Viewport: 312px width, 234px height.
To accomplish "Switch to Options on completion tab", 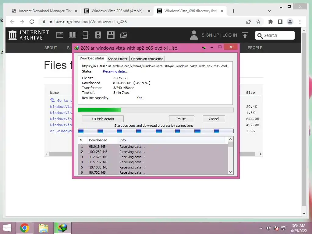I will 147,59.
